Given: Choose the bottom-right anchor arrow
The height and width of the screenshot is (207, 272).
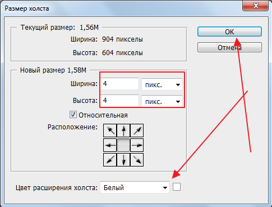Looking at the screenshot, I should [137, 160].
